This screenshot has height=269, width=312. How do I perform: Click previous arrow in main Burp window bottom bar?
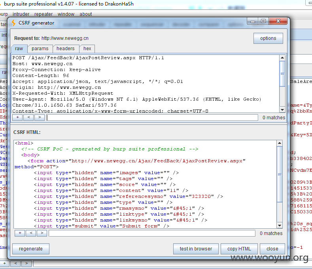(x=15, y=263)
